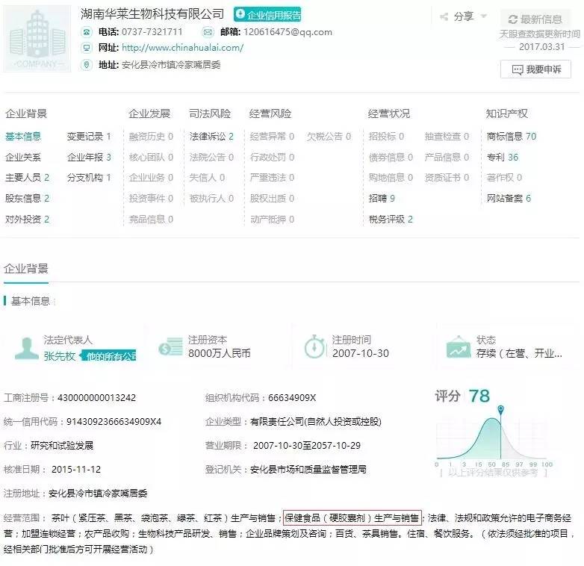
Task: Open 股东信息 2 section
Action: click(27, 198)
